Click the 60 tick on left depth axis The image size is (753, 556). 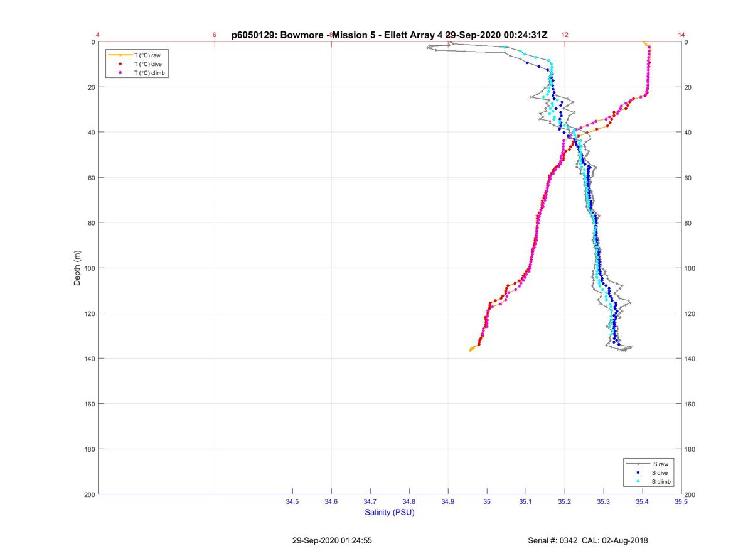[x=92, y=178]
